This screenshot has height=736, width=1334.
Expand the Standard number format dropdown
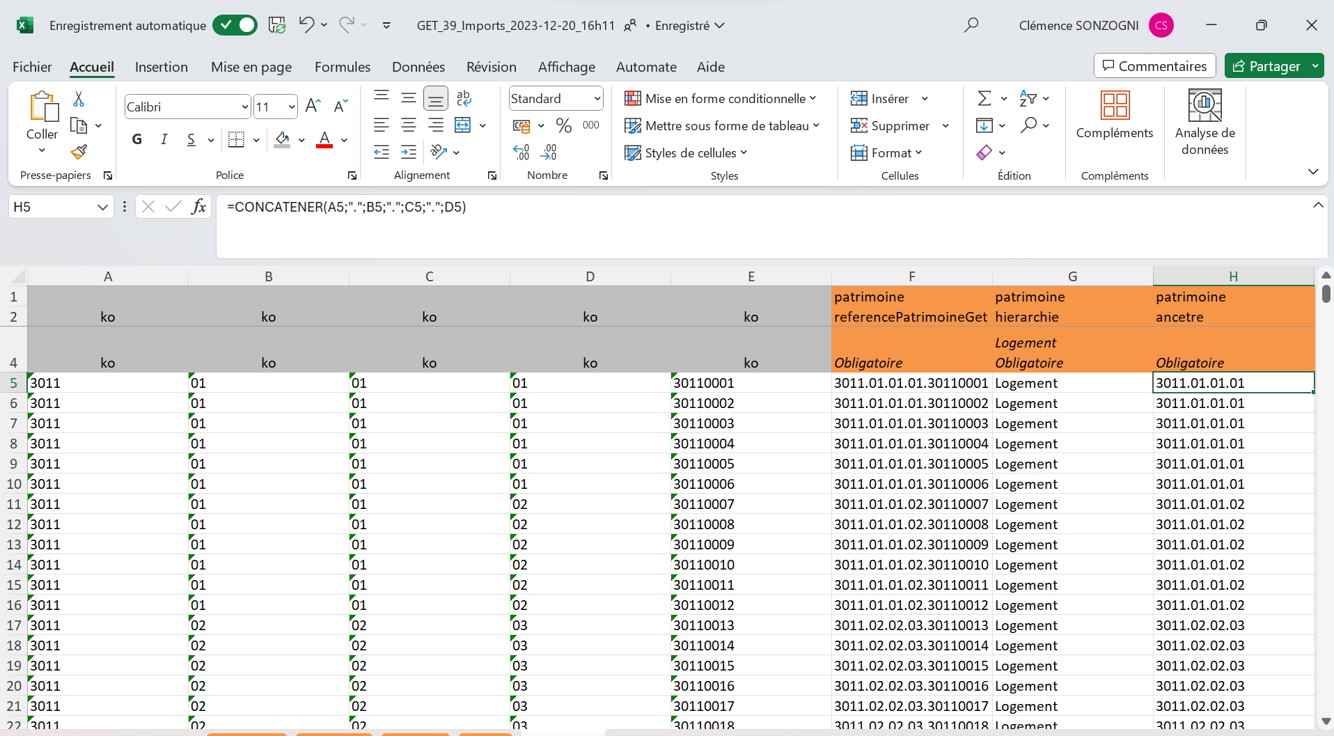coord(597,99)
